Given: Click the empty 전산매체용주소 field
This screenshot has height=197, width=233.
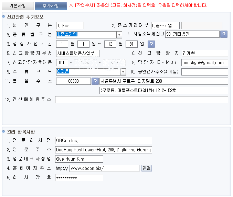Looking at the screenshot, I should click(141, 100).
